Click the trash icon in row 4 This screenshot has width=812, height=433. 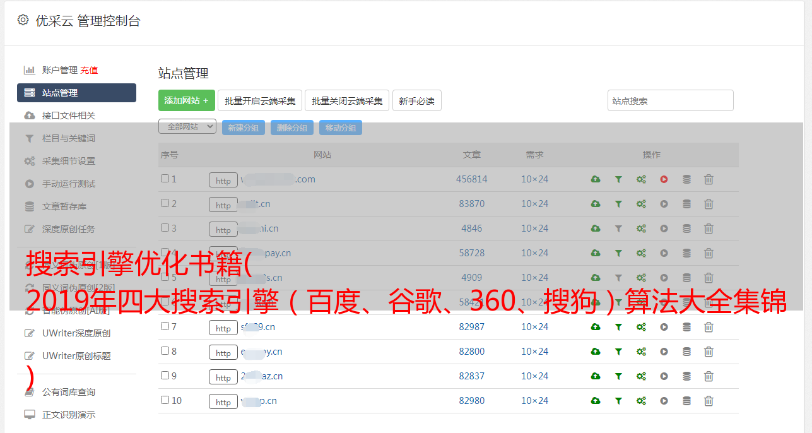[709, 253]
